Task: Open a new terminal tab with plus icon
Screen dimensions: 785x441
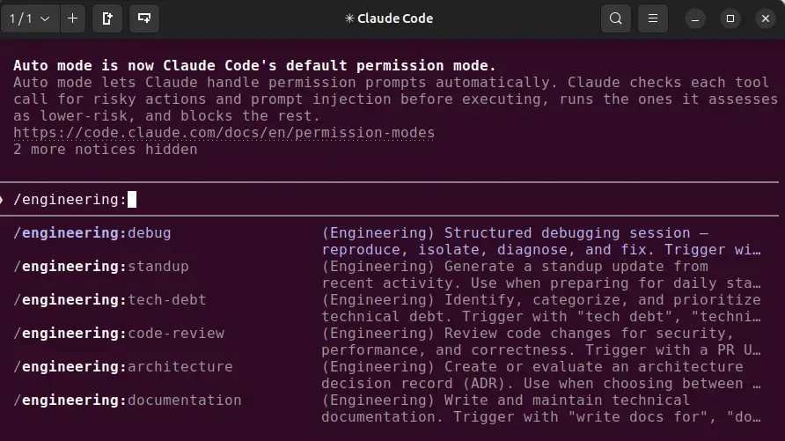Action: click(x=72, y=18)
